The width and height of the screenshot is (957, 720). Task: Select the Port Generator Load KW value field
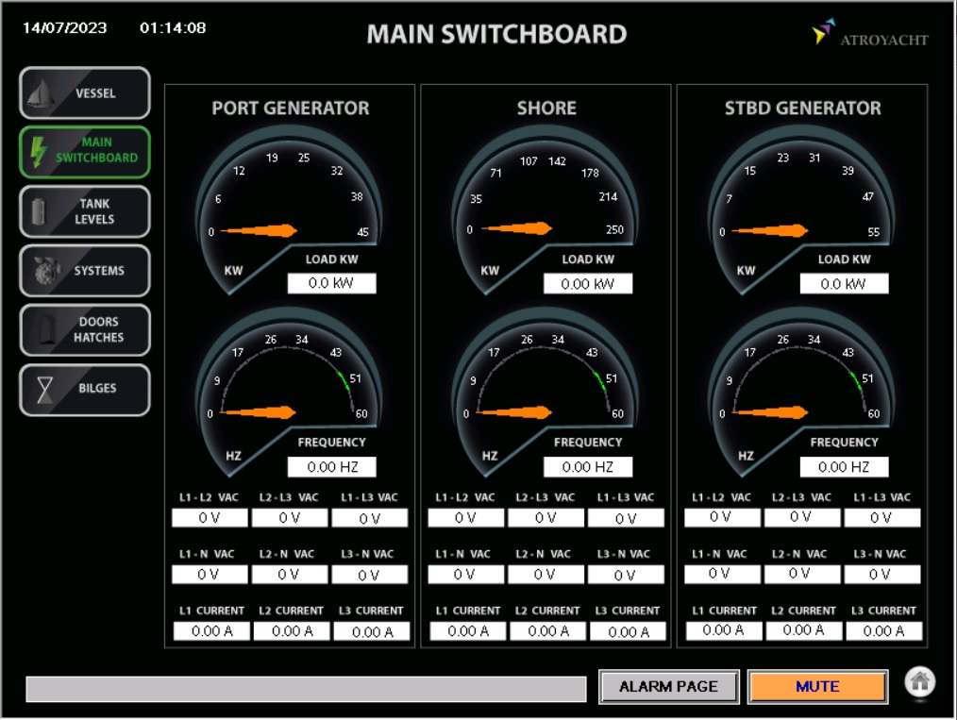pyautogui.click(x=331, y=283)
